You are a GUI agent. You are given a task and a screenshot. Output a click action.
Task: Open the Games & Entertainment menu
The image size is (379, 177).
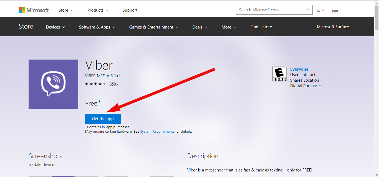point(154,27)
